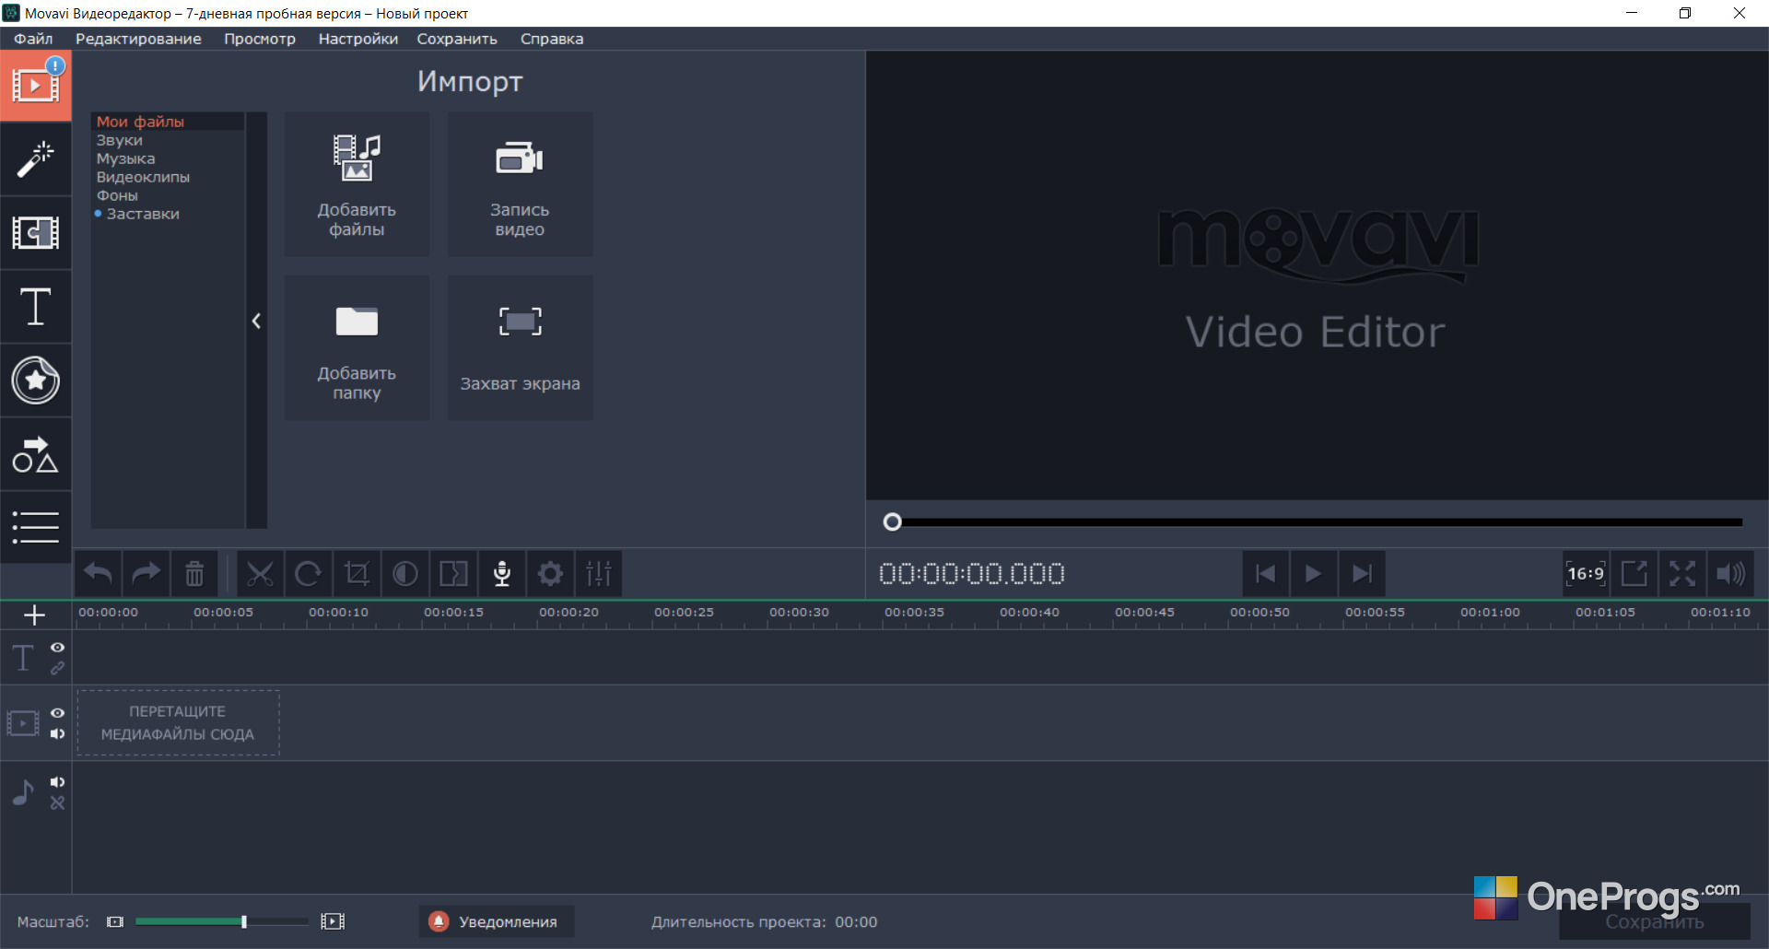1769x949 pixels.
Task: Toggle full screen preview mode
Action: tap(1682, 574)
